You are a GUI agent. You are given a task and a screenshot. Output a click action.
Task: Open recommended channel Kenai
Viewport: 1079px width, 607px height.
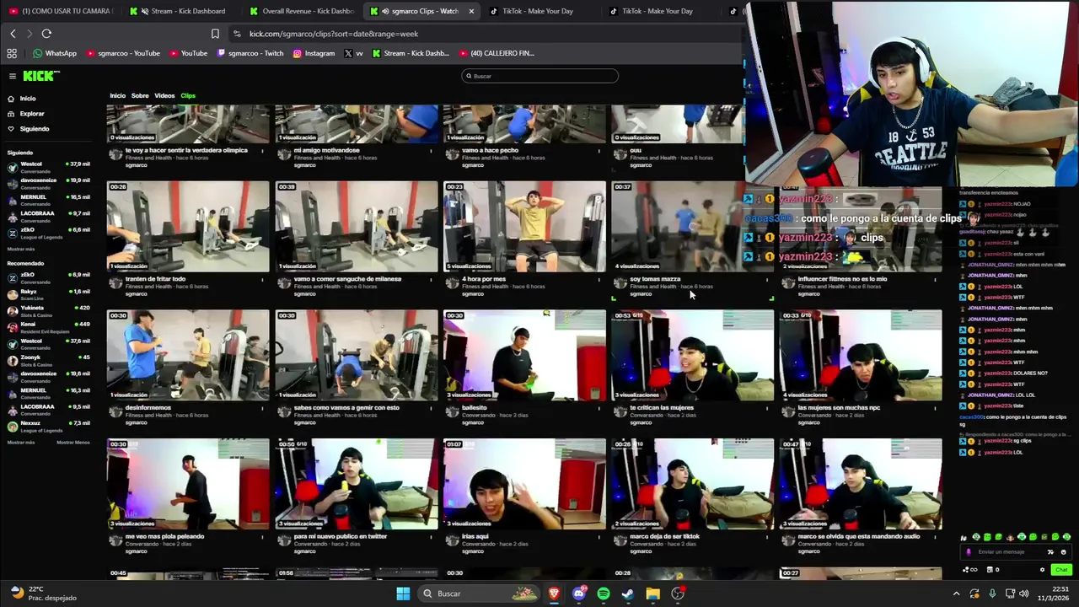click(48, 326)
